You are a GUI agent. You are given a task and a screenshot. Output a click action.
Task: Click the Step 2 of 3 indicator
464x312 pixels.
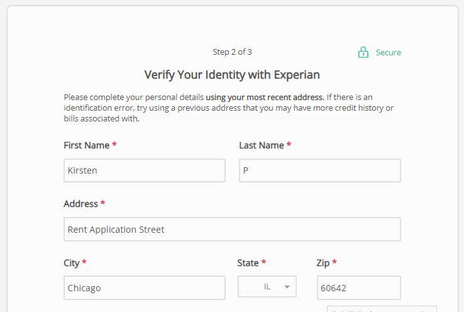(x=232, y=52)
